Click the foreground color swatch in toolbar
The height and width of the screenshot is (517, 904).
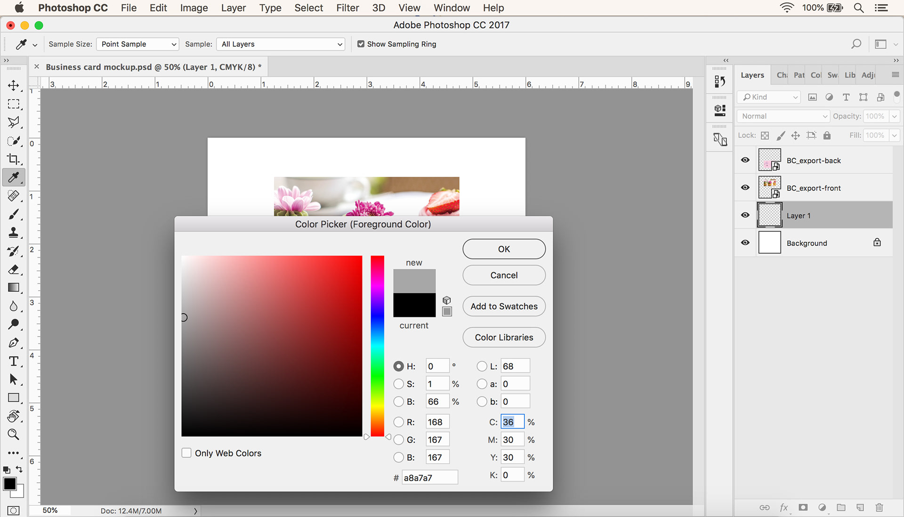(x=9, y=484)
